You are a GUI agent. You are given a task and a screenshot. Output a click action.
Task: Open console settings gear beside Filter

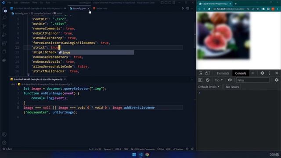(277, 80)
